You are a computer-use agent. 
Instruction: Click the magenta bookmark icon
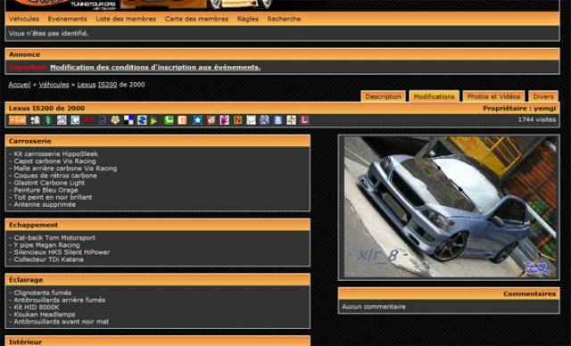tap(224, 120)
